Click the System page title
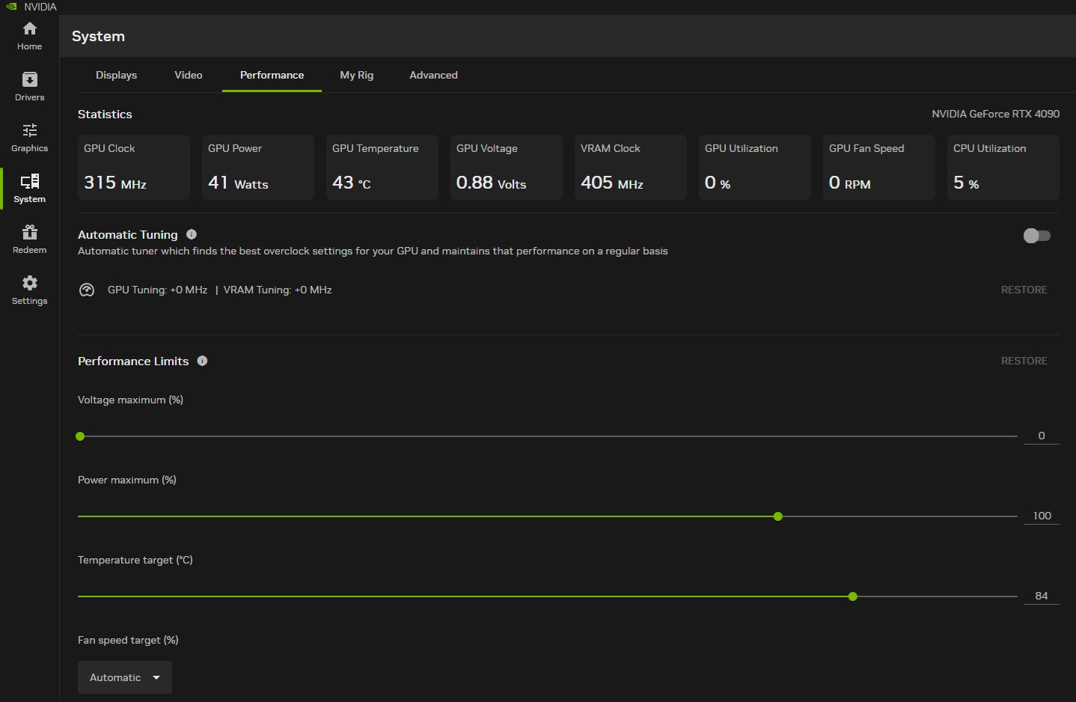 coord(98,36)
